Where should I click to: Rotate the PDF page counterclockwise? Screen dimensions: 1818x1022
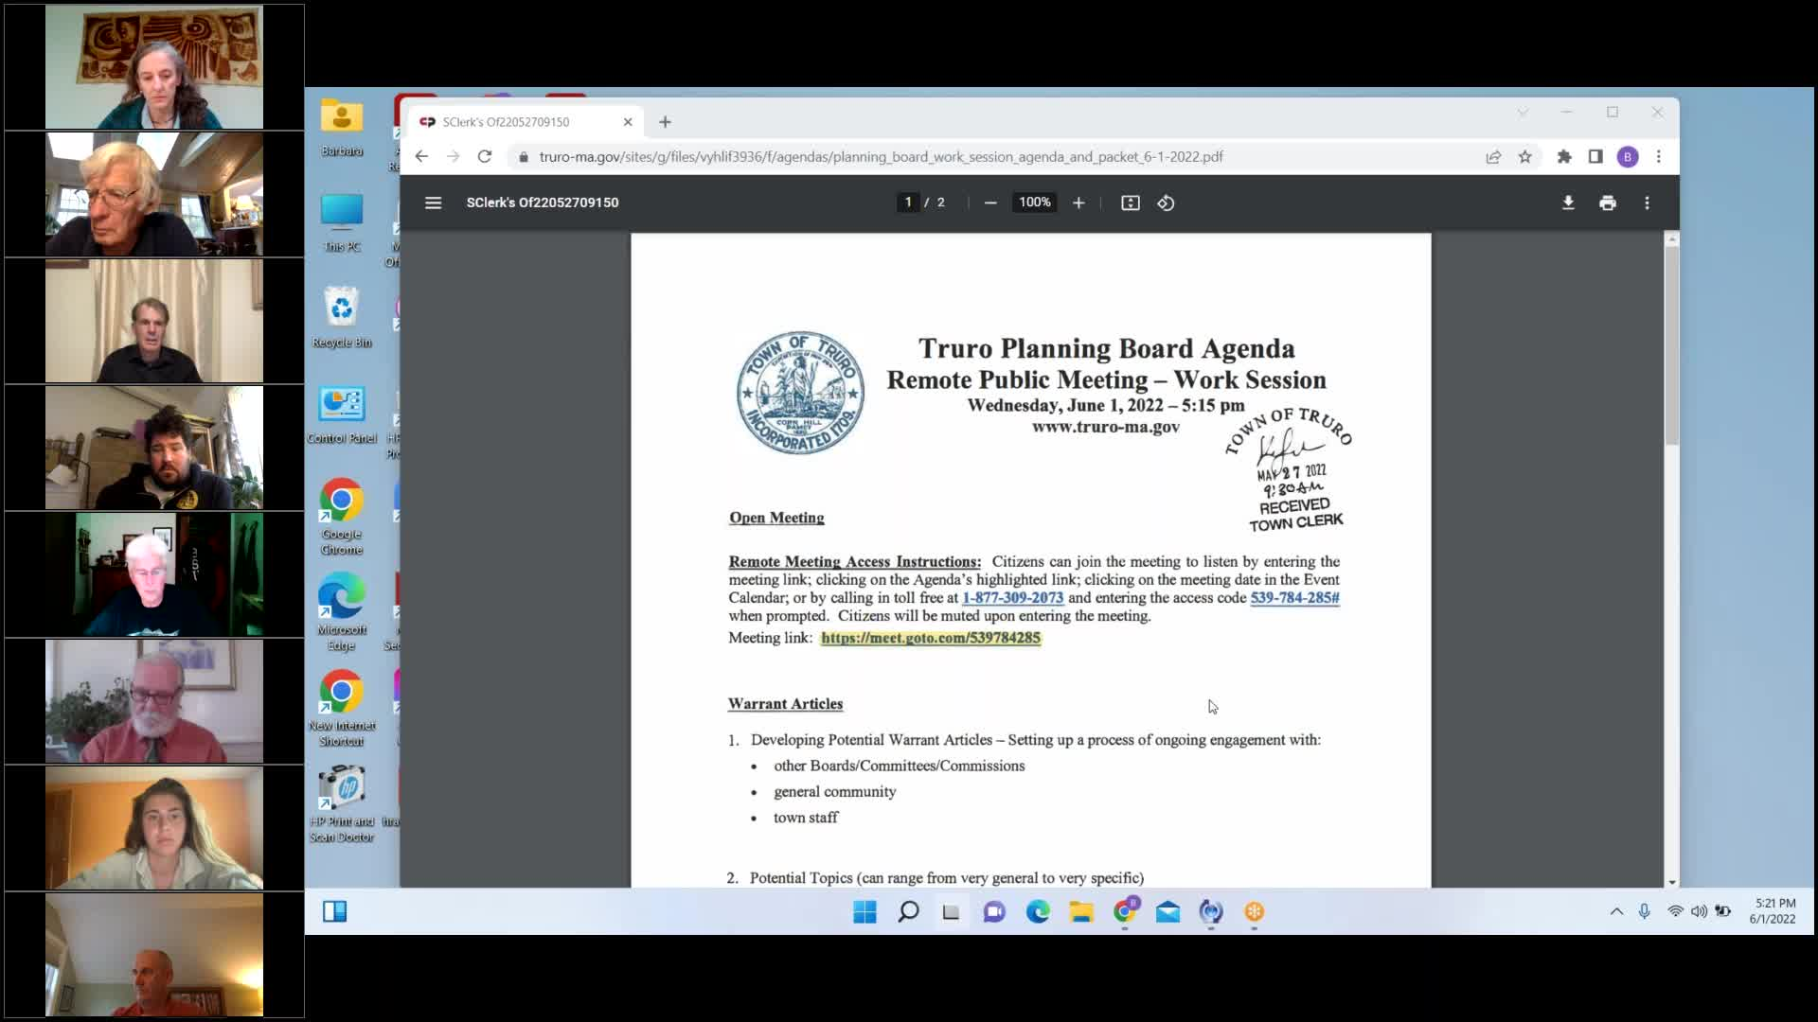(x=1166, y=202)
